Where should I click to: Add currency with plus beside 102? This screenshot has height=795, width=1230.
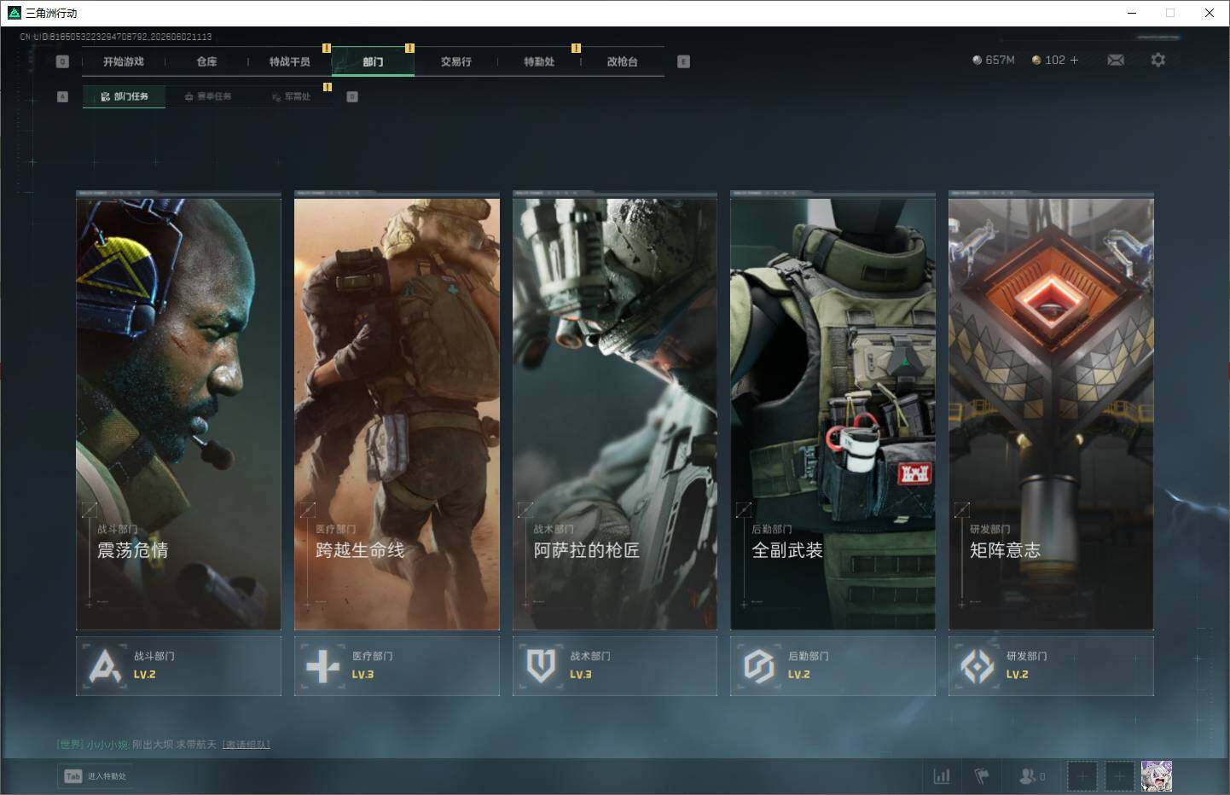[1074, 60]
